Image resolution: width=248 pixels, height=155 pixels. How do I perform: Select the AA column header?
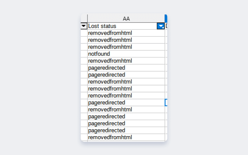pos(126,19)
